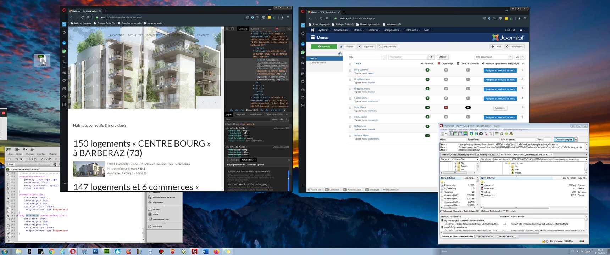Open the Site filter dropdown in Joomla

pos(367,57)
